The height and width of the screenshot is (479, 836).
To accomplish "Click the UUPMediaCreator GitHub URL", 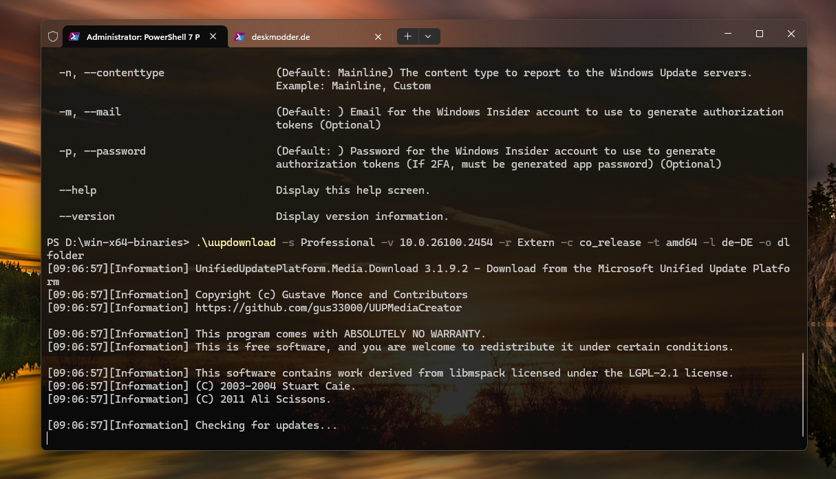I will click(x=328, y=308).
